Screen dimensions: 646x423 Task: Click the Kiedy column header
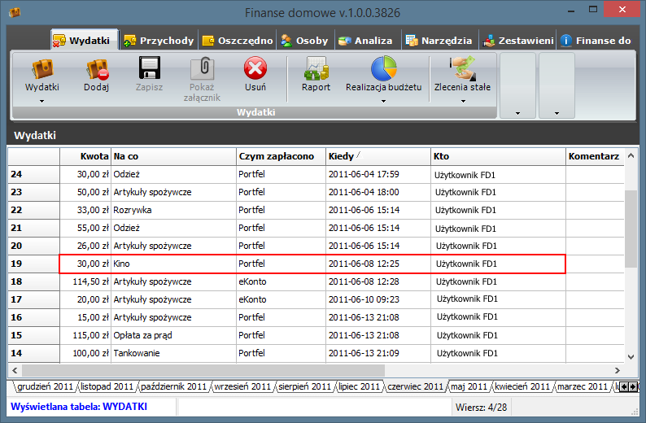[378, 156]
